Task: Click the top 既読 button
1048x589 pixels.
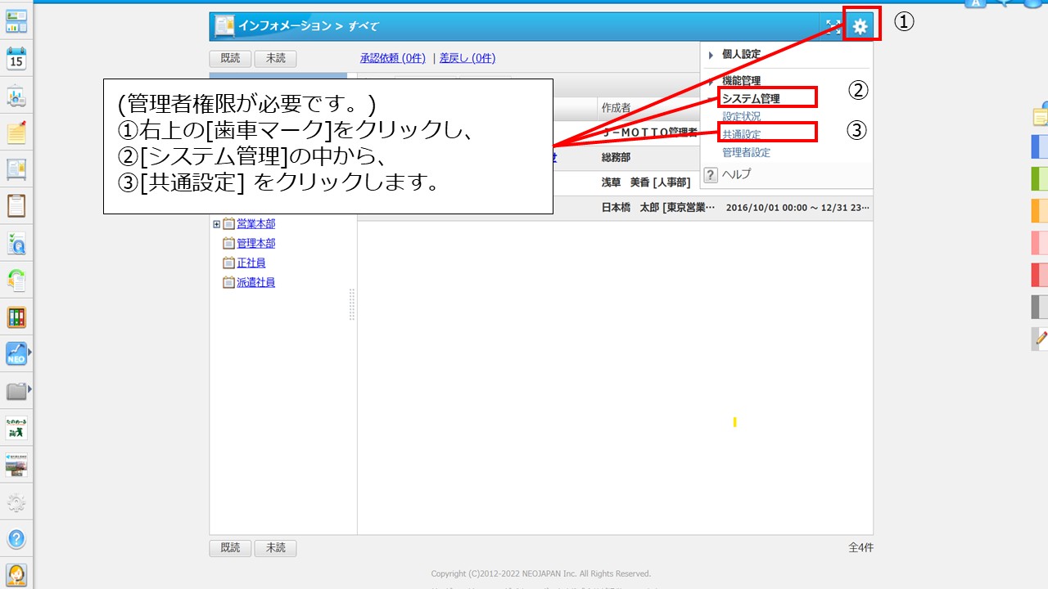Action: 230,59
